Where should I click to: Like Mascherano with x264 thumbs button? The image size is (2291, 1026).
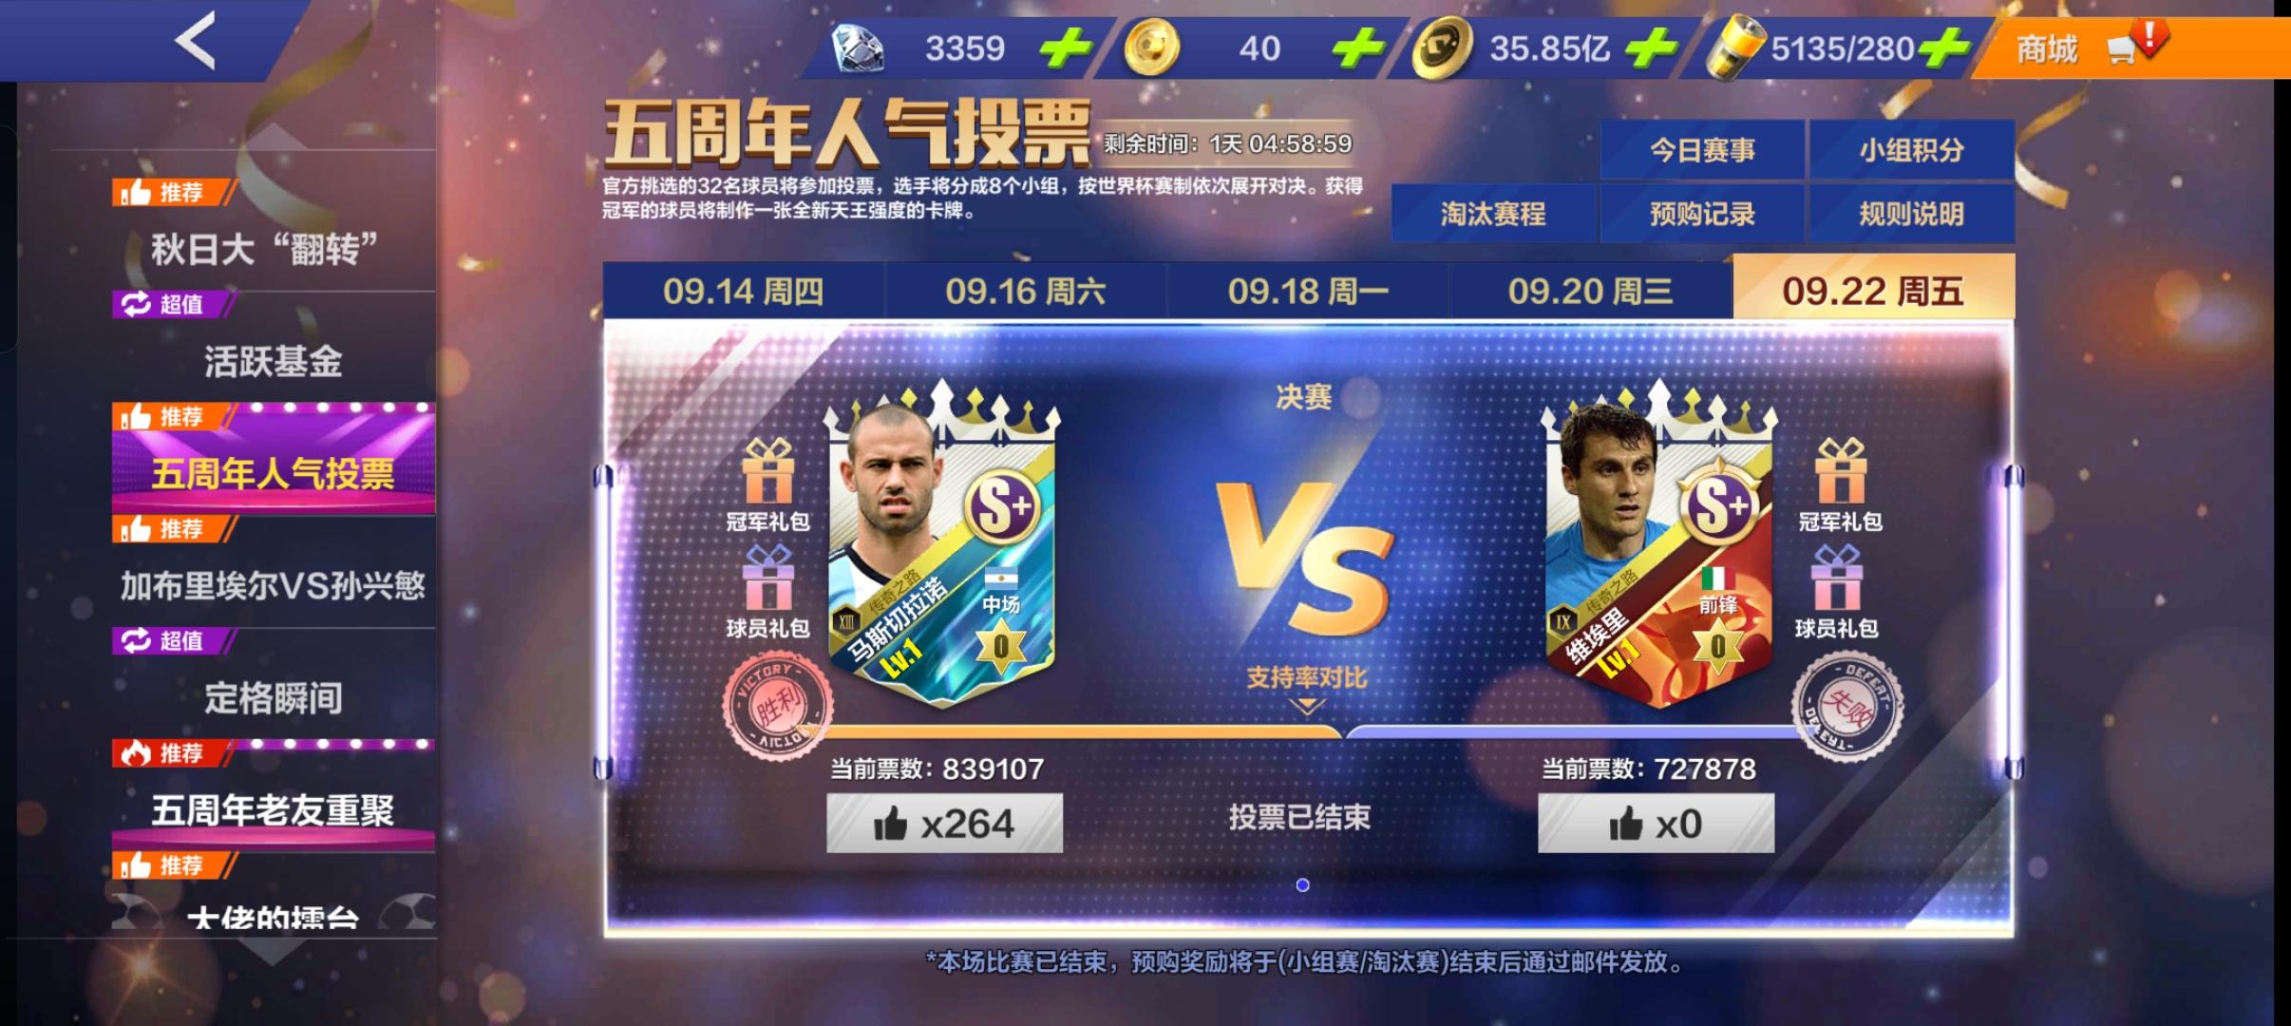[944, 824]
